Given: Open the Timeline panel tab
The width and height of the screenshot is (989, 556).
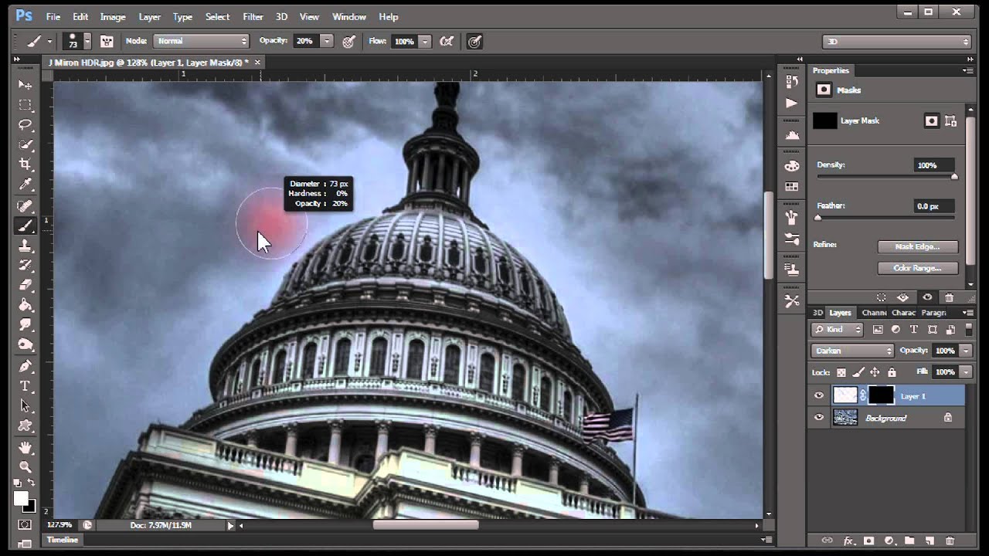Looking at the screenshot, I should point(63,540).
